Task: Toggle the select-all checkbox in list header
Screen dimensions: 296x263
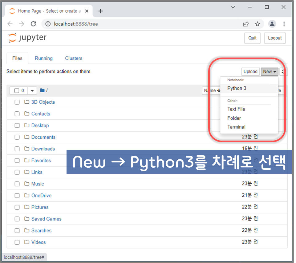Action: click(17, 91)
